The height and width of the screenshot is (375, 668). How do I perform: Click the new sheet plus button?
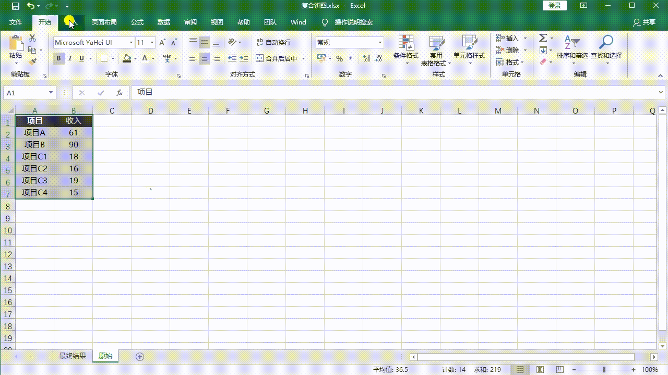point(139,357)
